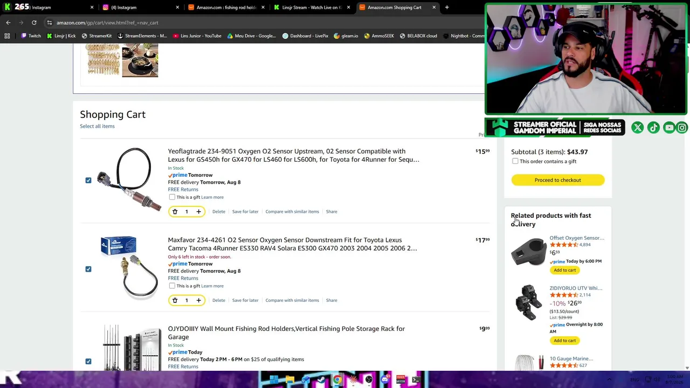Image resolution: width=690 pixels, height=388 pixels.
Task: Share the Maxfavor O2 sensor
Action: (332, 301)
